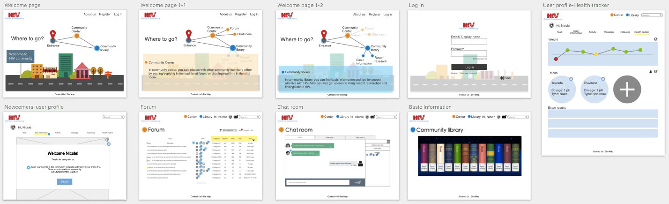Viewport: 669px width, 204px height.
Task: Click the filter funnel icon in Forum
Action: click(220, 130)
